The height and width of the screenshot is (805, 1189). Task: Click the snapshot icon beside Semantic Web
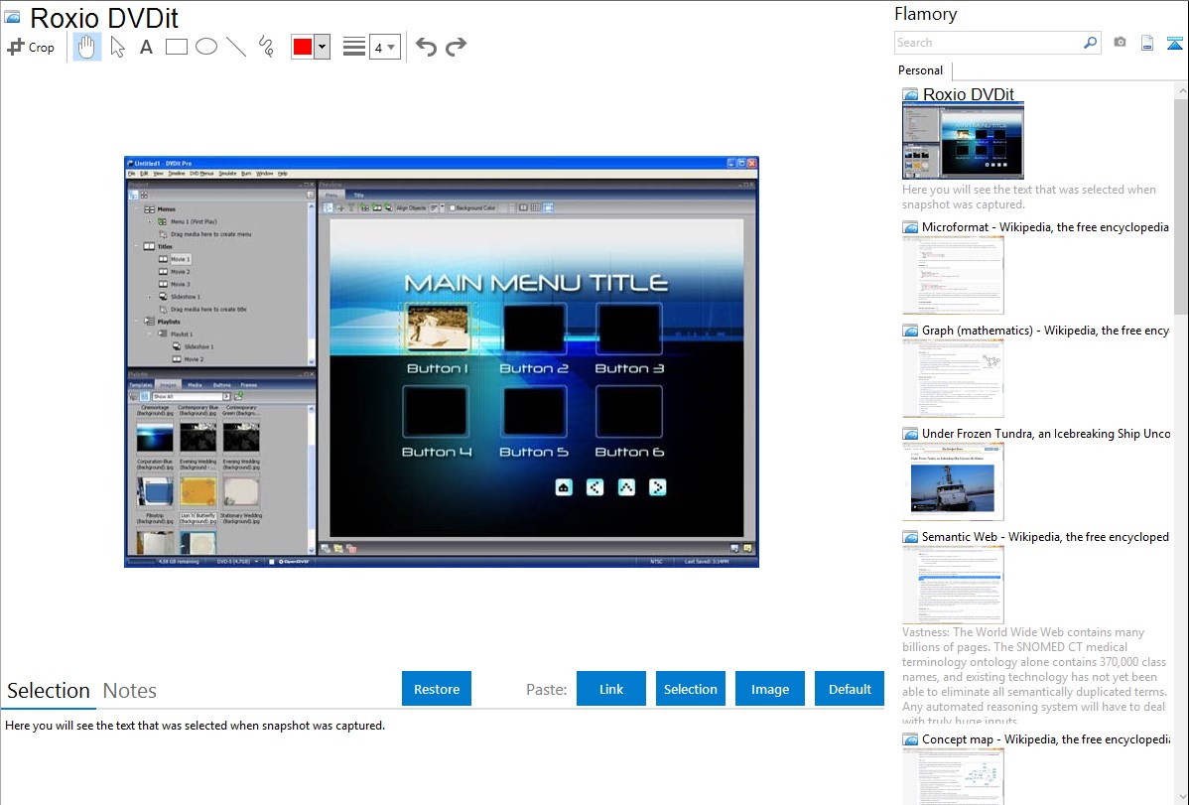pos(911,537)
